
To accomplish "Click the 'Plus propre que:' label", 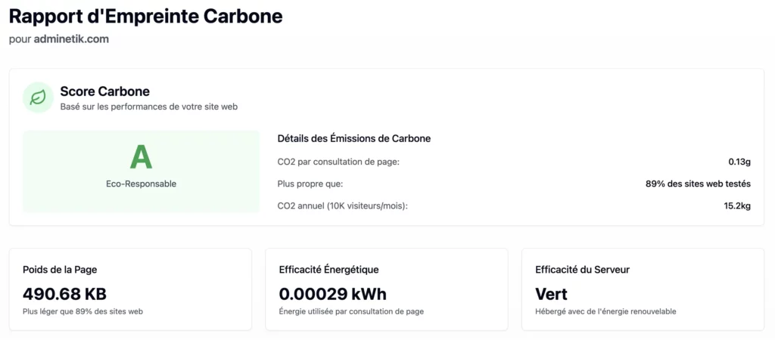I will (310, 184).
